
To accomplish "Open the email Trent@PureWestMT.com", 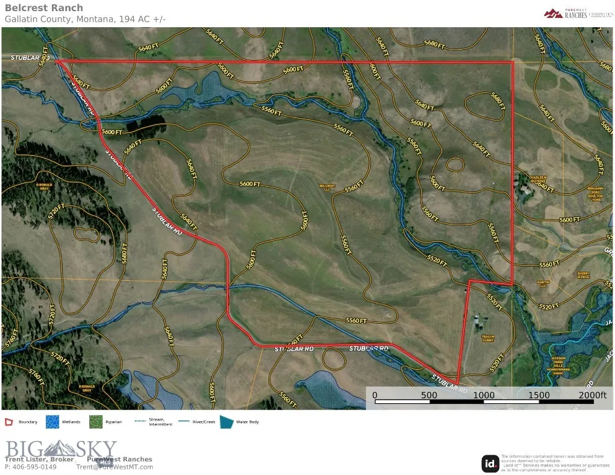I will click(115, 467).
